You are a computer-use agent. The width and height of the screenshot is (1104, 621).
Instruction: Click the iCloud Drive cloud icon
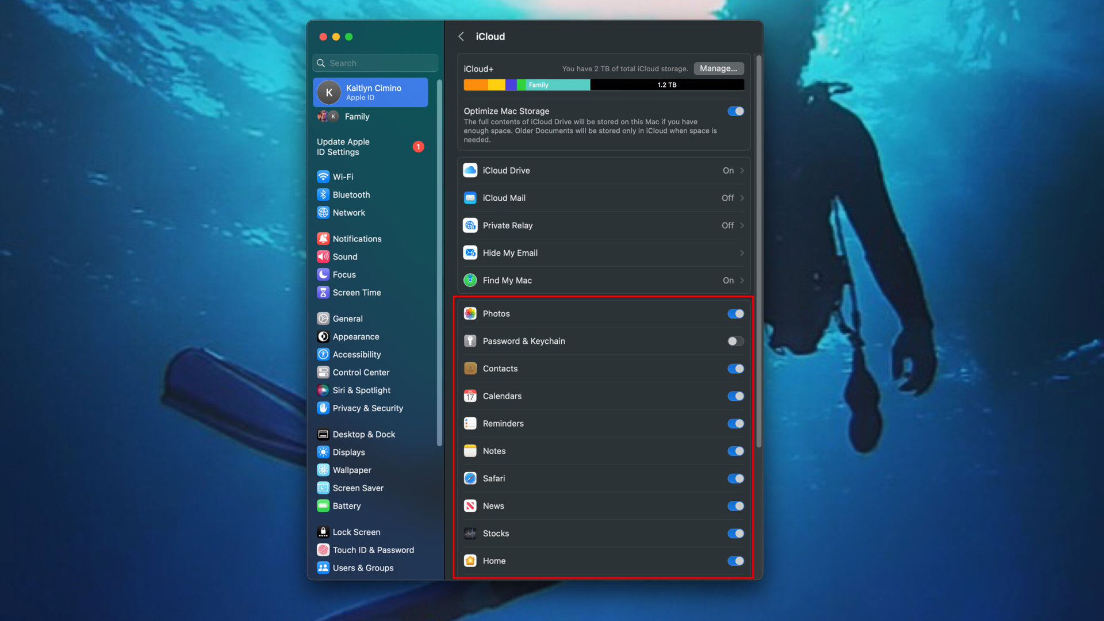coord(470,170)
